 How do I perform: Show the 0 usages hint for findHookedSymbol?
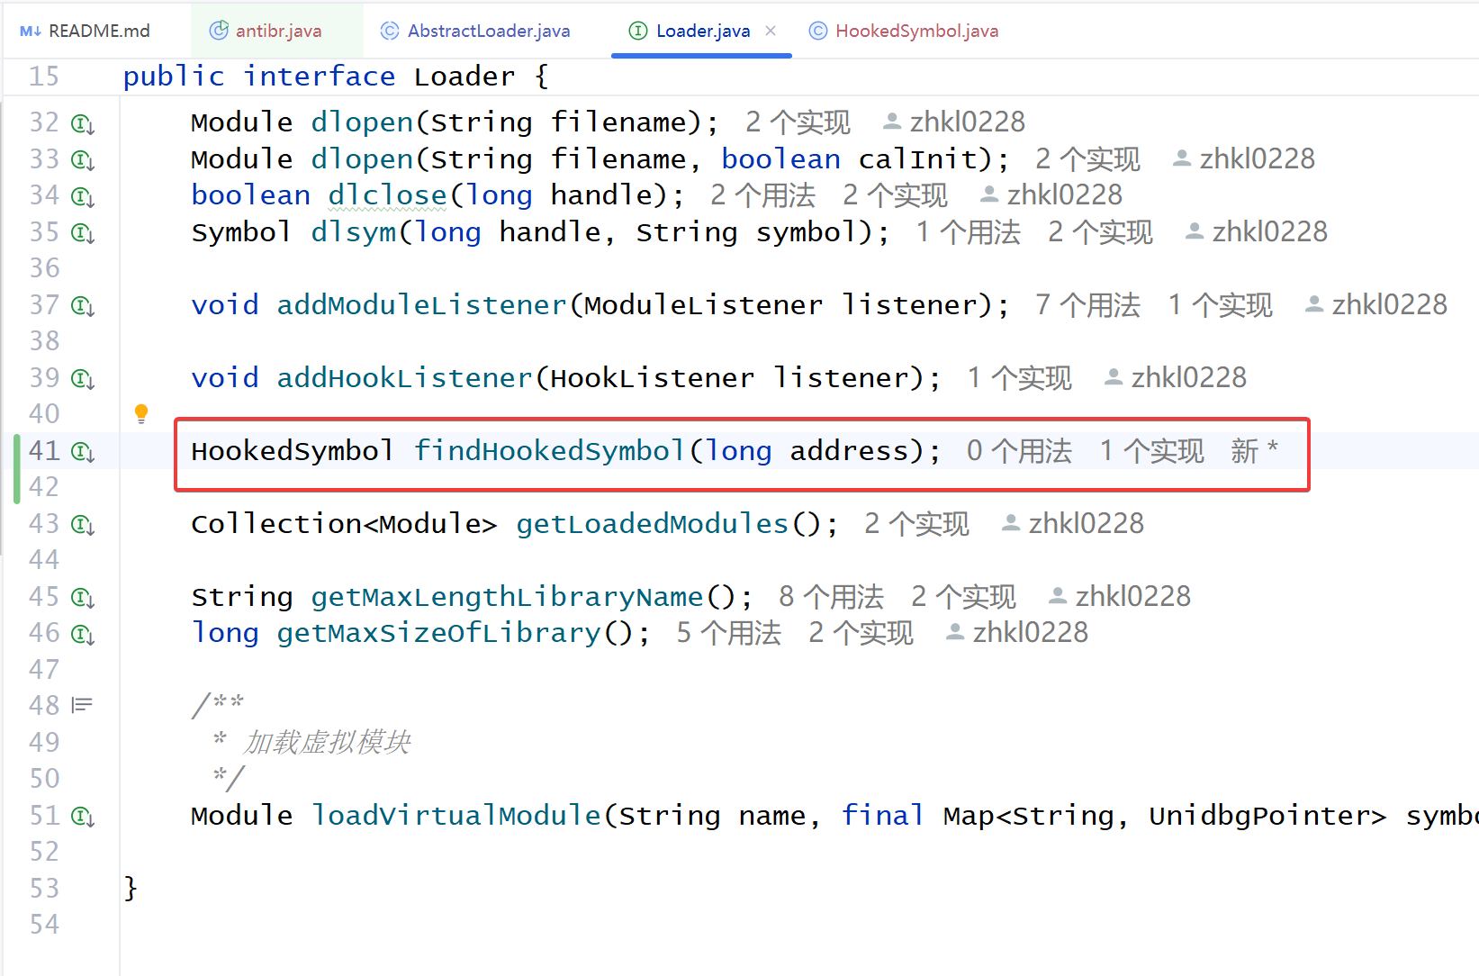(x=1019, y=451)
